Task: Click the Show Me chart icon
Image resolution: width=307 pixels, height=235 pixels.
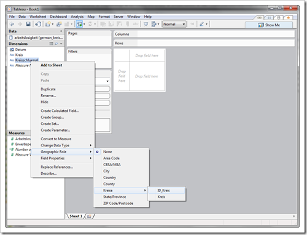Action: [x=260, y=25]
